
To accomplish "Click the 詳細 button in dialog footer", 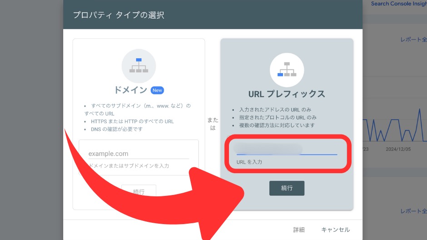I will pyautogui.click(x=299, y=230).
